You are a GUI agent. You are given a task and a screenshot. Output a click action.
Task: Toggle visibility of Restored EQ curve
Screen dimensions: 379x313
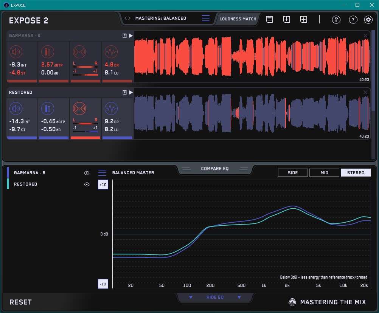[x=87, y=184]
